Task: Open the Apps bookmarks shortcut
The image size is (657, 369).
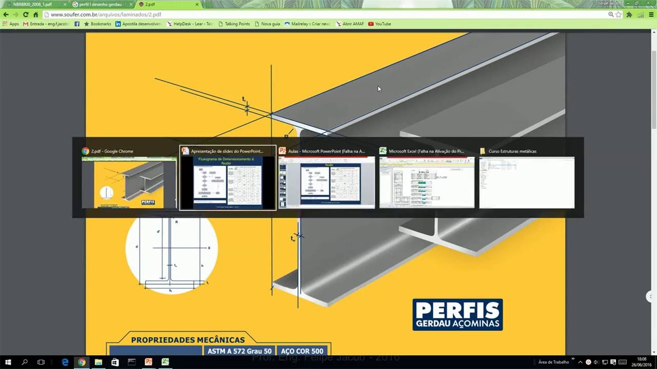Action: [11, 24]
